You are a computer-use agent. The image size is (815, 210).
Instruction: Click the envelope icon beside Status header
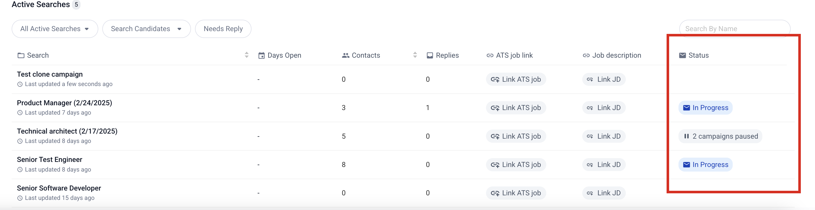point(683,55)
